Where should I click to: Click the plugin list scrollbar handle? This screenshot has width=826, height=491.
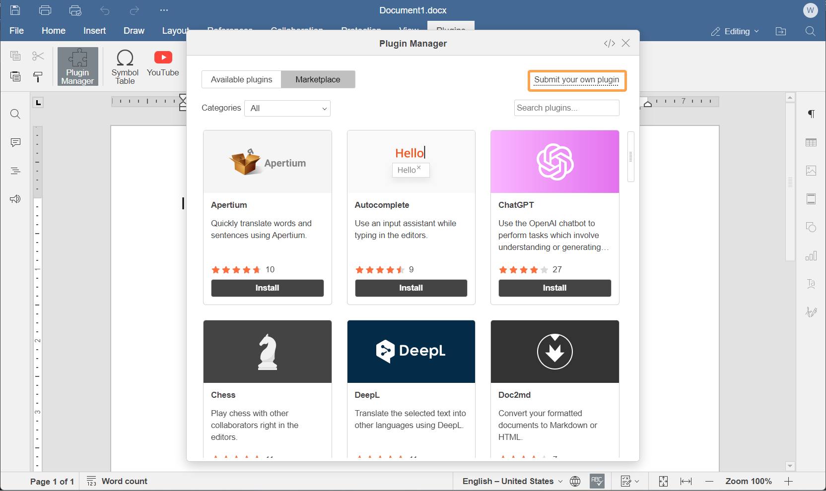[x=631, y=157]
